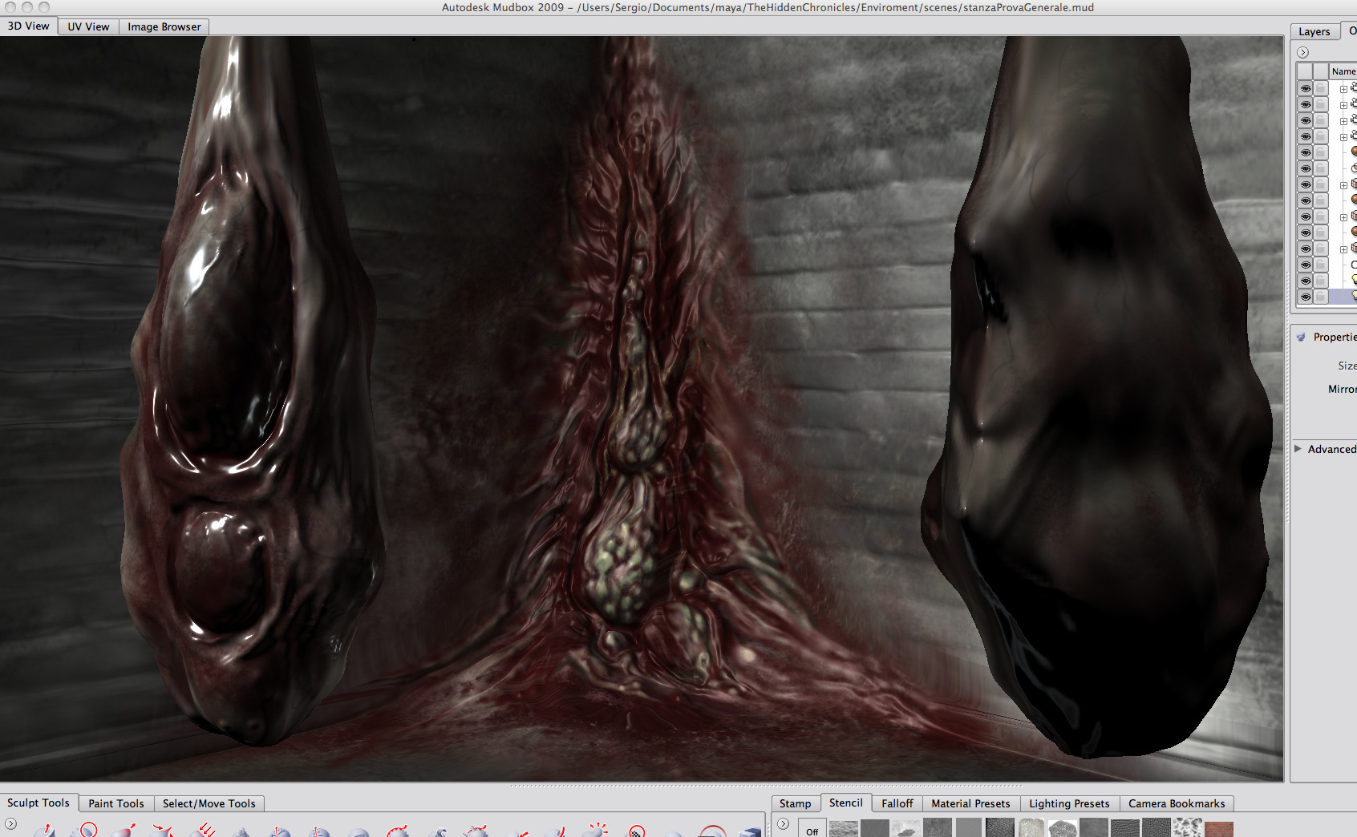
Task: Hide the first object list row
Action: click(1306, 88)
